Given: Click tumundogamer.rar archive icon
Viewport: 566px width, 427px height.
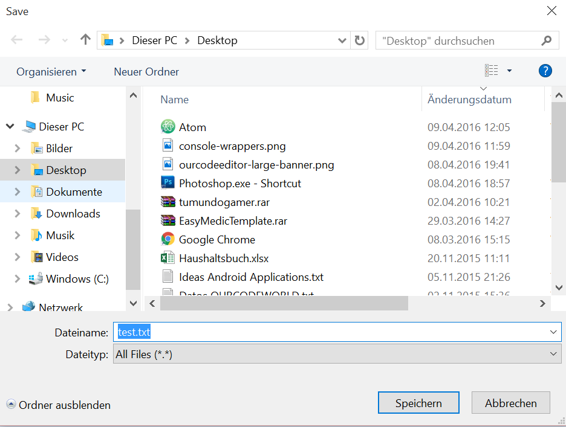Looking at the screenshot, I should click(x=168, y=202).
